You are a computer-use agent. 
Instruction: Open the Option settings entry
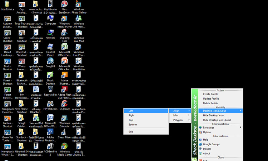tap(220, 132)
